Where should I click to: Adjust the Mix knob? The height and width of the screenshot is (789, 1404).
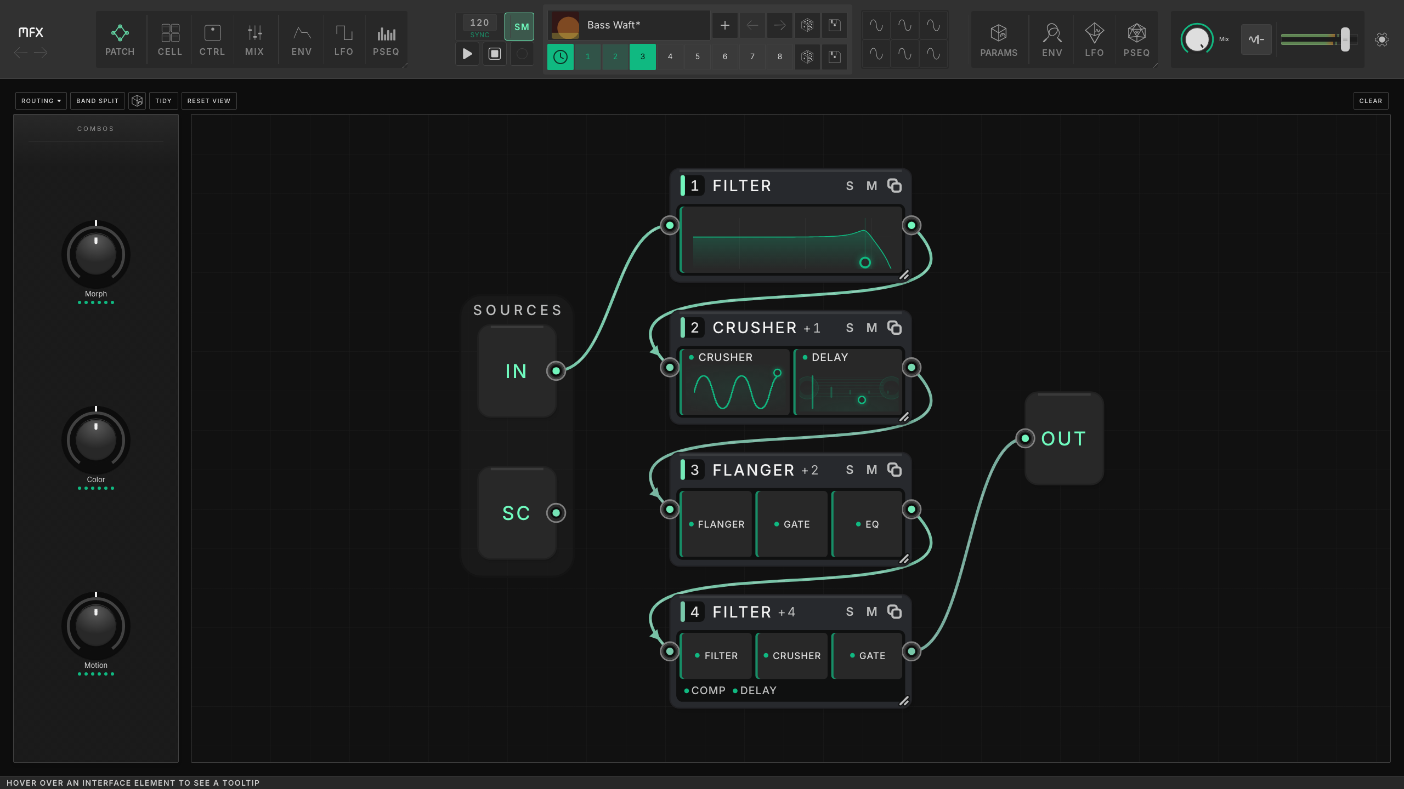(1197, 39)
